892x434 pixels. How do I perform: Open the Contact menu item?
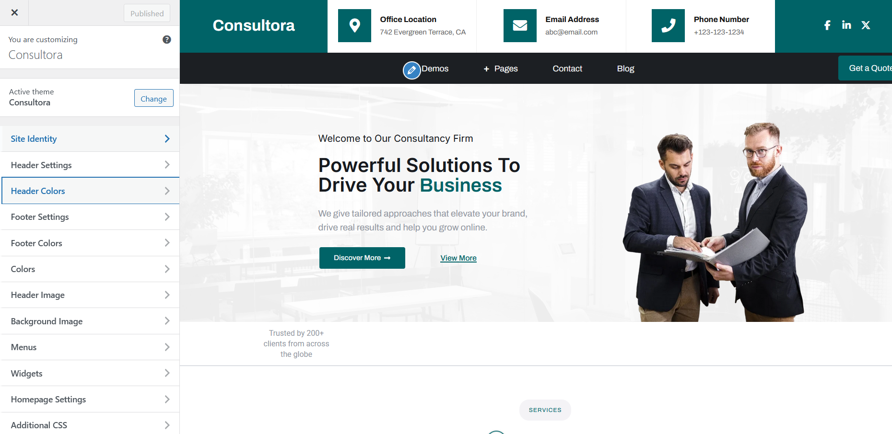(567, 69)
